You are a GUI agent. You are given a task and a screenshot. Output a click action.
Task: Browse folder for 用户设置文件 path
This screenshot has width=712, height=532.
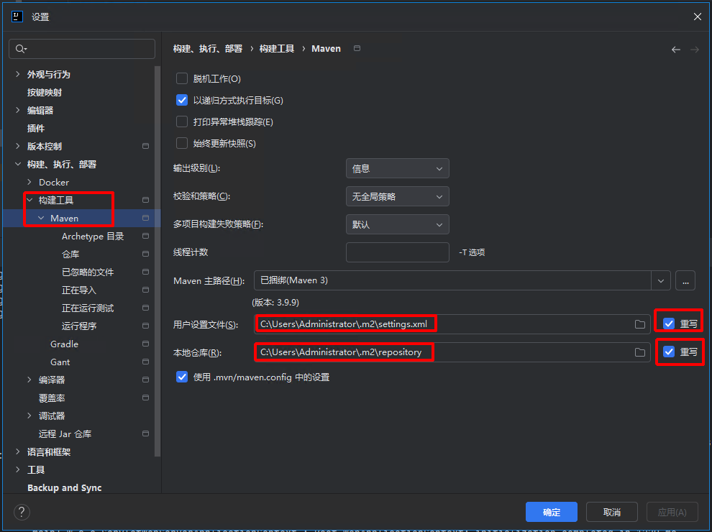point(640,324)
